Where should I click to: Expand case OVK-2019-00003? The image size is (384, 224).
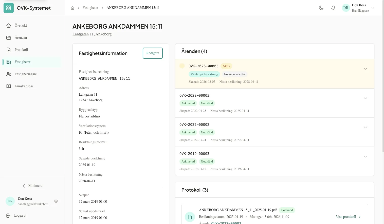(365, 156)
